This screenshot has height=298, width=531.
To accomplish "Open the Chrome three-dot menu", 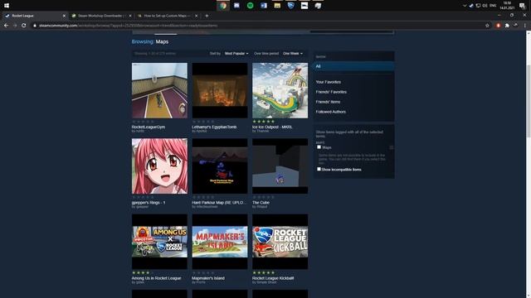I will (524, 26).
